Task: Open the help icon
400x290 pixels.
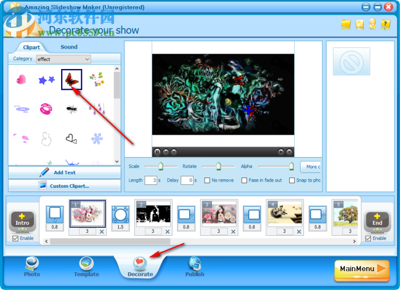Action: click(386, 25)
